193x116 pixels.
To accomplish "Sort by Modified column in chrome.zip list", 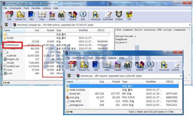I will (x=155, y=82).
